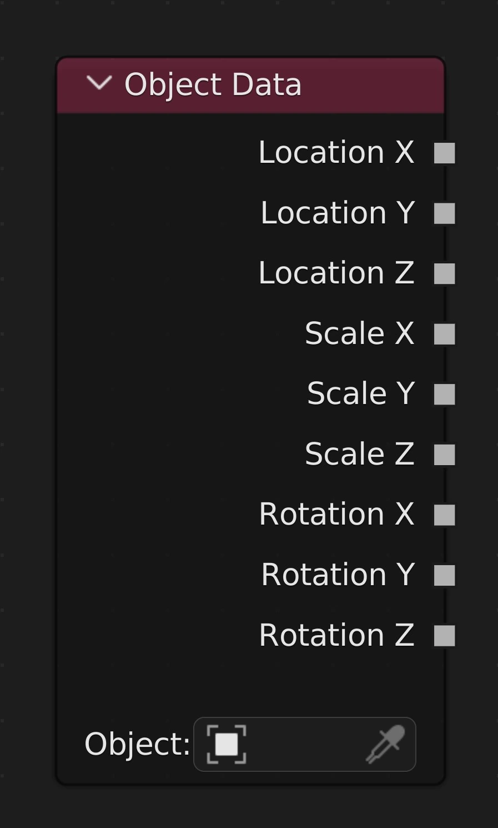The width and height of the screenshot is (498, 828).
Task: Click the Scale Y output socket
Action: pos(444,394)
